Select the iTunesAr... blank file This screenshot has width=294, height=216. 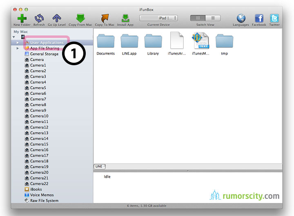point(177,40)
